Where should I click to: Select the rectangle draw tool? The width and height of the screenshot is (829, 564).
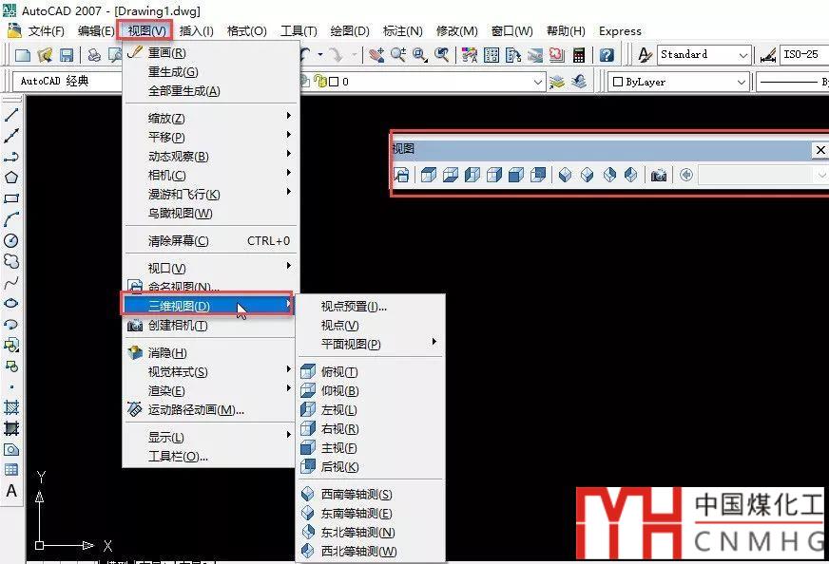(x=11, y=198)
